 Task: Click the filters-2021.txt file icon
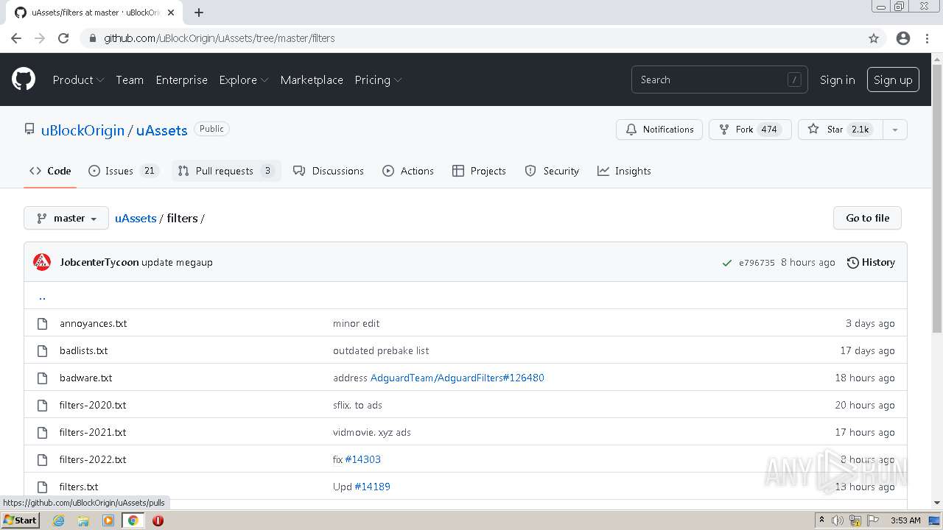click(x=42, y=432)
